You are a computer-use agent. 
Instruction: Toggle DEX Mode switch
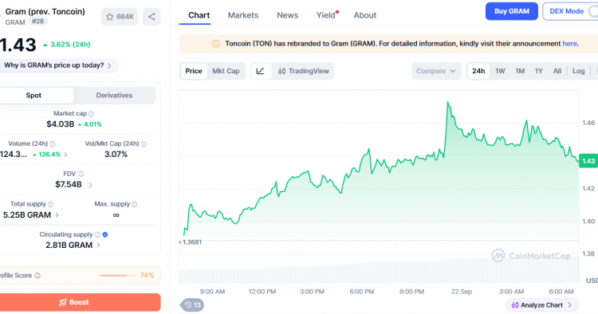click(593, 11)
